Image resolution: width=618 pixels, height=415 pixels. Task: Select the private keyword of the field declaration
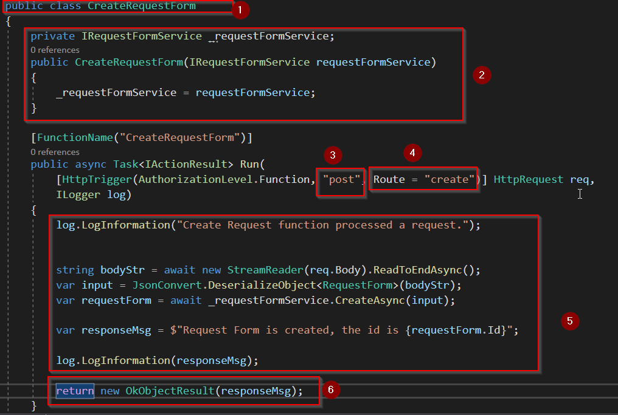tap(52, 36)
